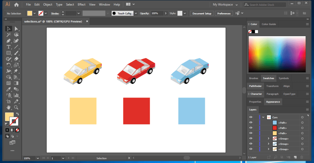Choose the Rectangle tool in toolbar
The width and height of the screenshot is (314, 163).
[x=9, y=53]
